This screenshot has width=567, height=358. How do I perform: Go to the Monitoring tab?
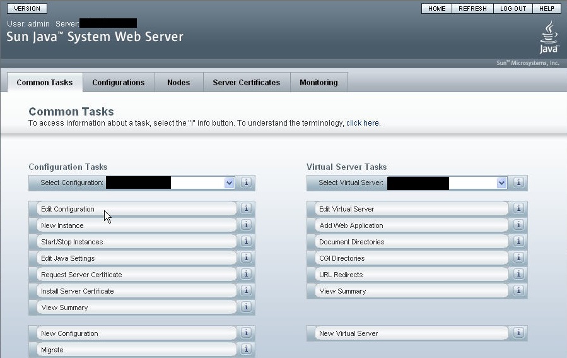coord(319,83)
